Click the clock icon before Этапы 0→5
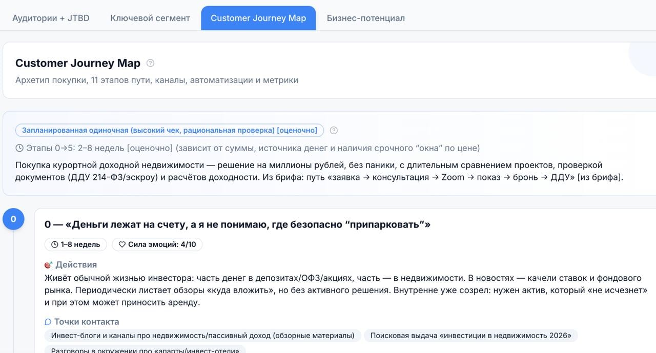 point(19,148)
